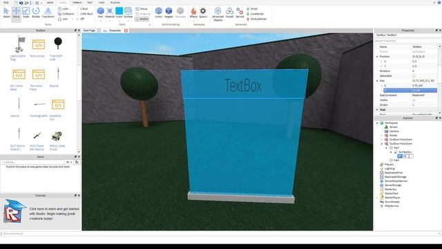Open the FILE menu
This screenshot has width=442, height=249.
(x=6, y=3)
